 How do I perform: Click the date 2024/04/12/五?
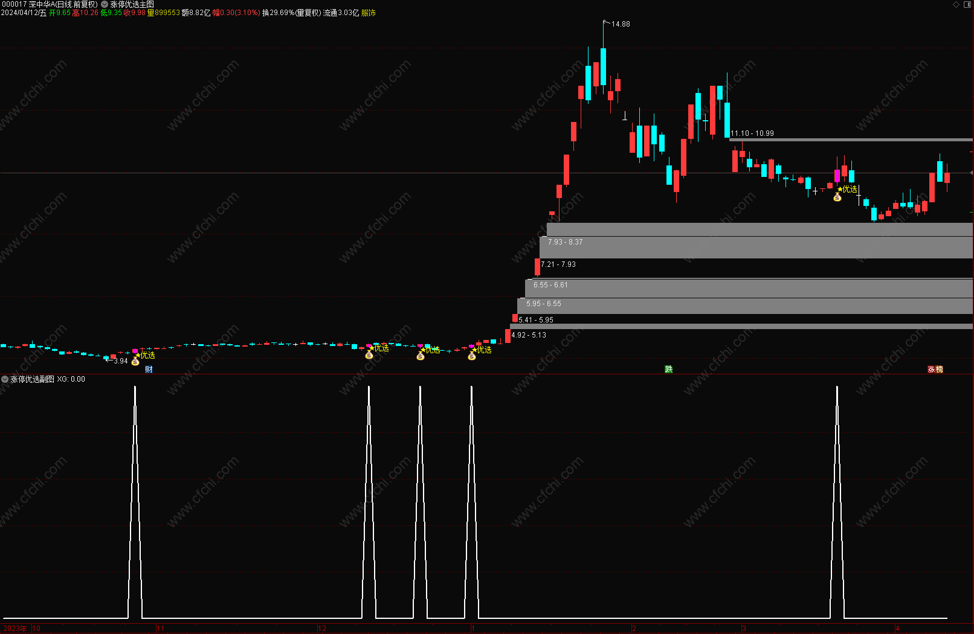point(24,13)
